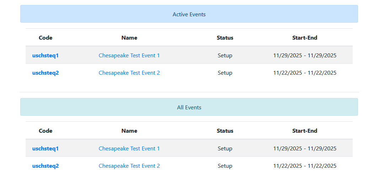
Task: Click Status column header in All Events table
Action: click(225, 131)
